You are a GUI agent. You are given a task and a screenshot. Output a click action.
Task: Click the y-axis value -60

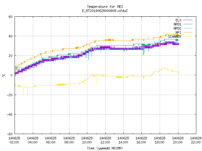pyautogui.click(x=10, y=134)
